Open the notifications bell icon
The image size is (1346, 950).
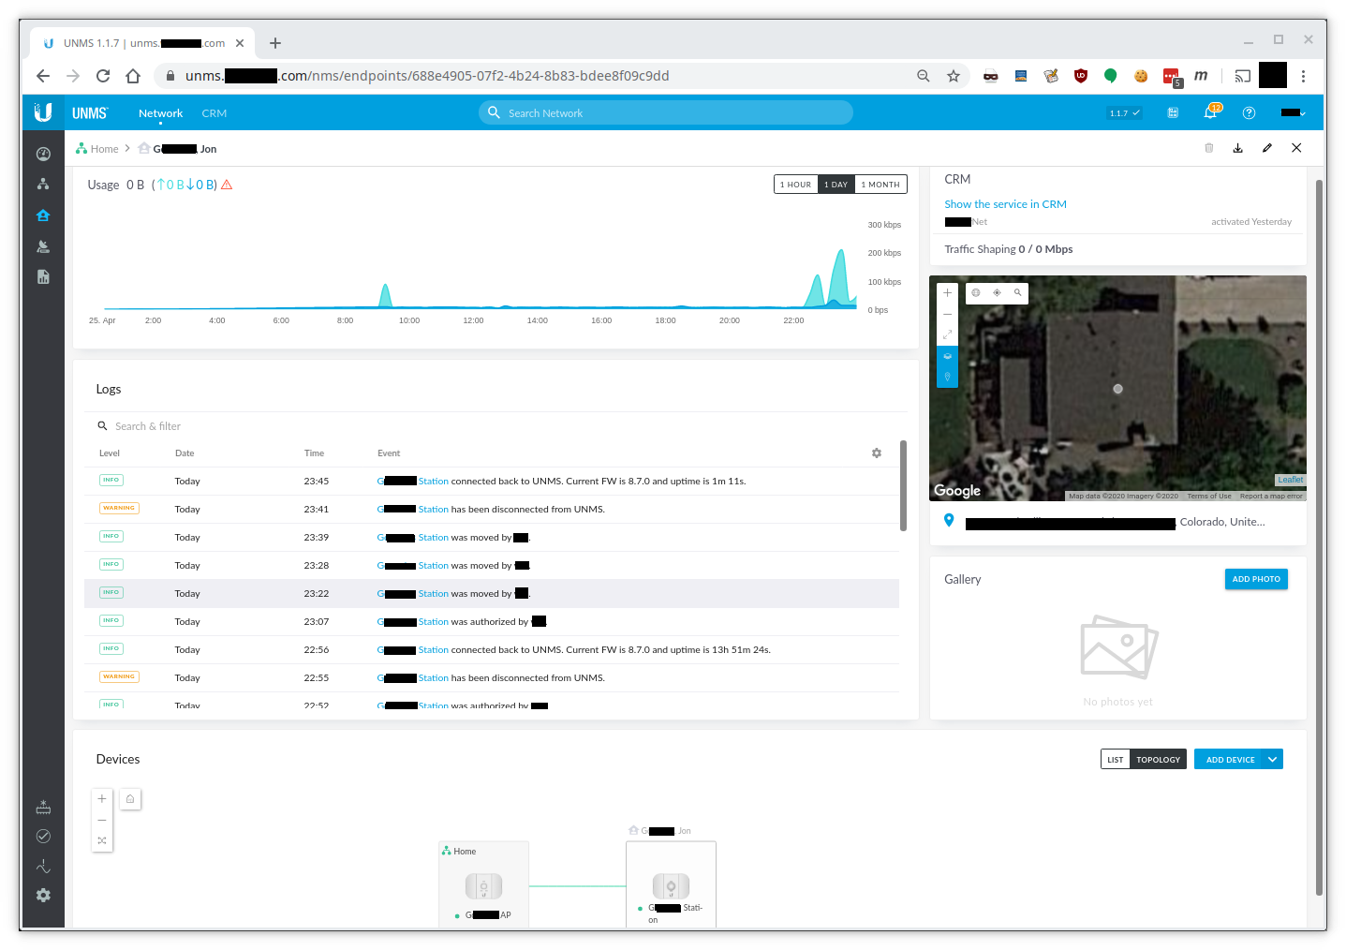[1209, 113]
